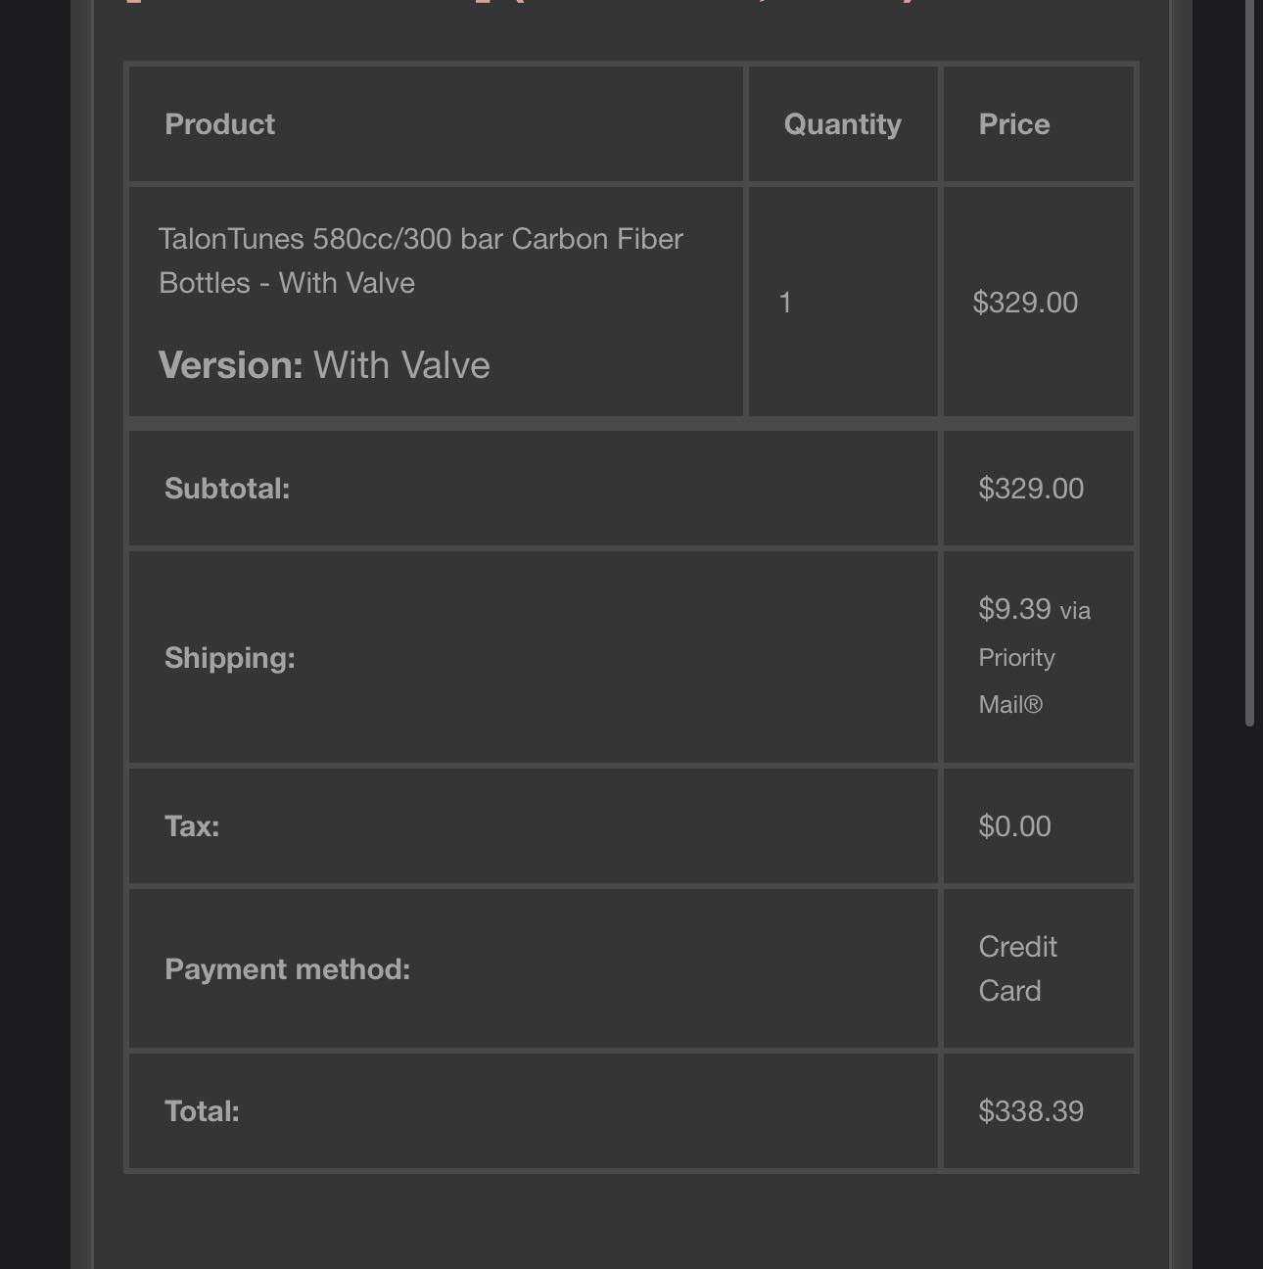Click the $338.39 total amount

coord(1031,1111)
